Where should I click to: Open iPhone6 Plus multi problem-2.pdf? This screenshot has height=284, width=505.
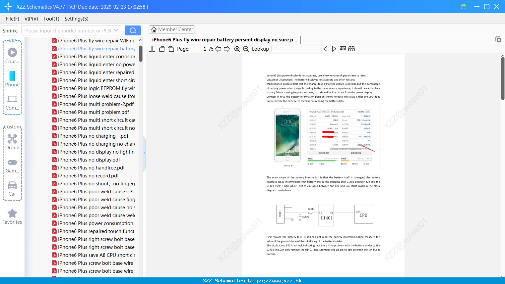click(x=94, y=104)
